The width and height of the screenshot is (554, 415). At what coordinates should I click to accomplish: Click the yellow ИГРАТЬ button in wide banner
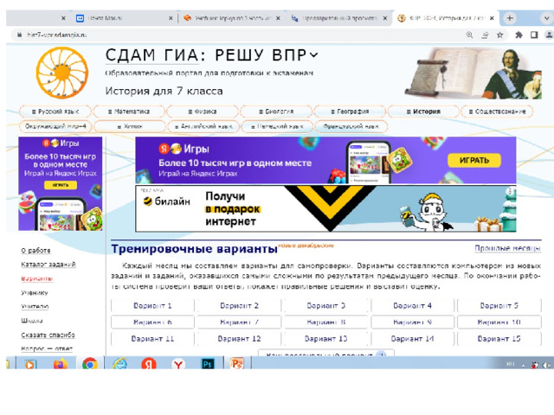474,160
